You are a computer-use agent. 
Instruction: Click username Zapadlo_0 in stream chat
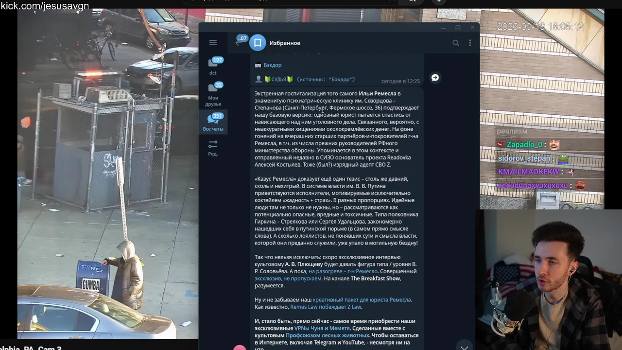[x=524, y=144]
